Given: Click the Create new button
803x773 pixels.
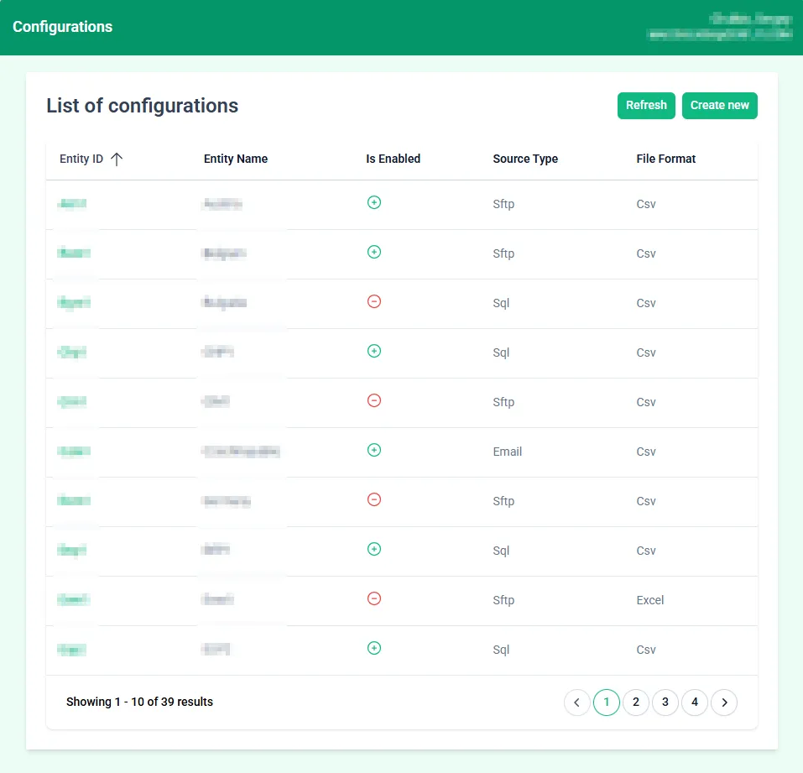Looking at the screenshot, I should coord(719,106).
